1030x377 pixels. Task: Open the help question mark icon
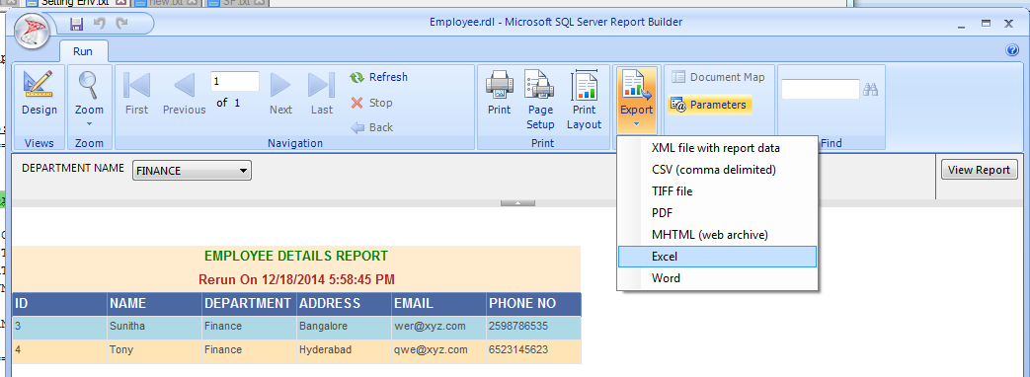point(1011,50)
